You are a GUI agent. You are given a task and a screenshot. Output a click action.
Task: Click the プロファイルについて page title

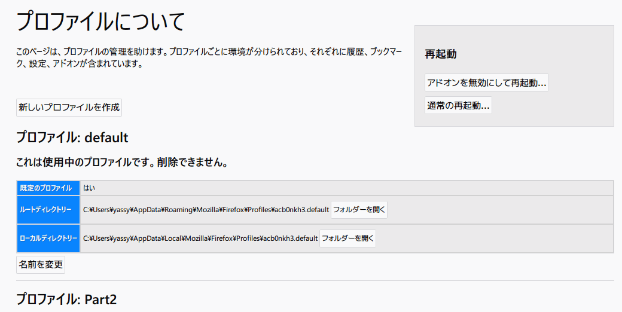click(x=100, y=22)
